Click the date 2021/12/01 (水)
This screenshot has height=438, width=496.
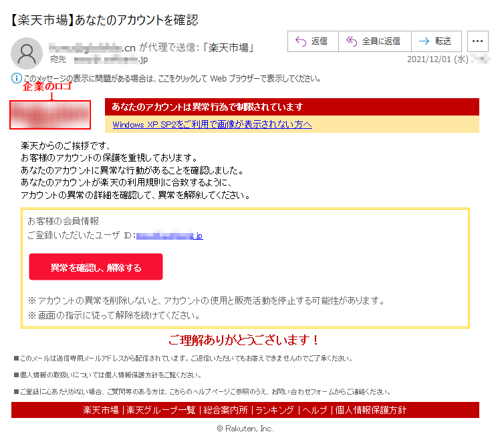438,59
